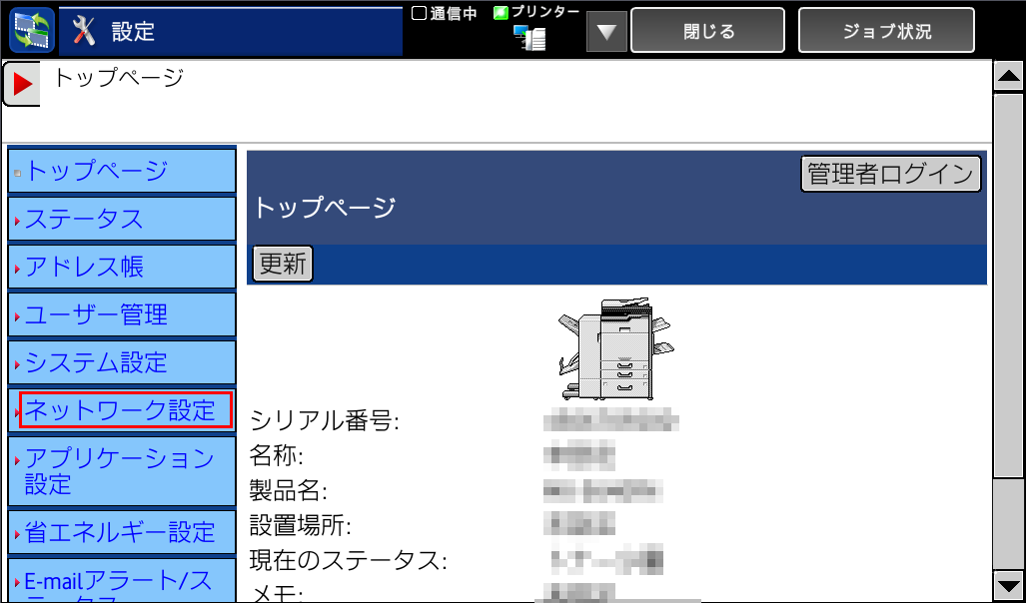This screenshot has height=603, width=1026.
Task: Open ジョブ状況 job status
Action: 886,31
